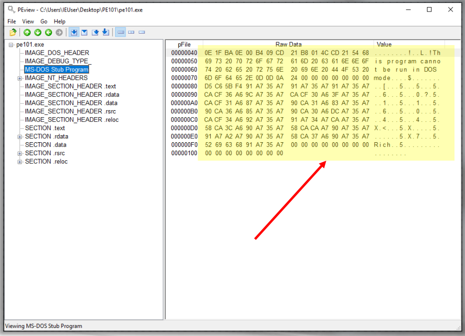Maximize the PEview window

click(429, 10)
